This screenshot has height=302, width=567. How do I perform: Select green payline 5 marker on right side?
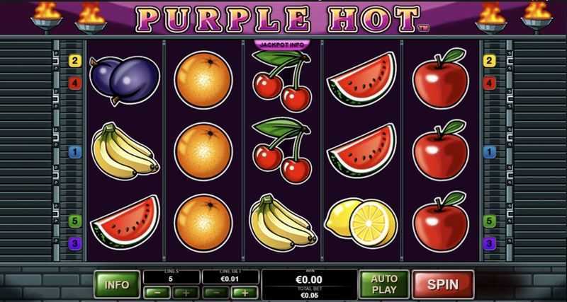coord(489,221)
